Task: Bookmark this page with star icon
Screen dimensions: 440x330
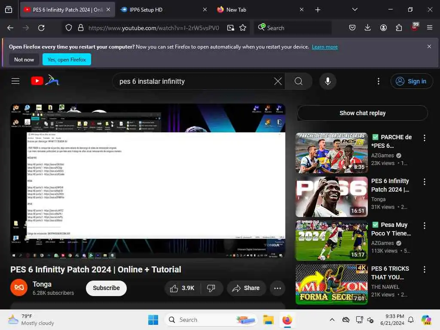Action: (243, 28)
